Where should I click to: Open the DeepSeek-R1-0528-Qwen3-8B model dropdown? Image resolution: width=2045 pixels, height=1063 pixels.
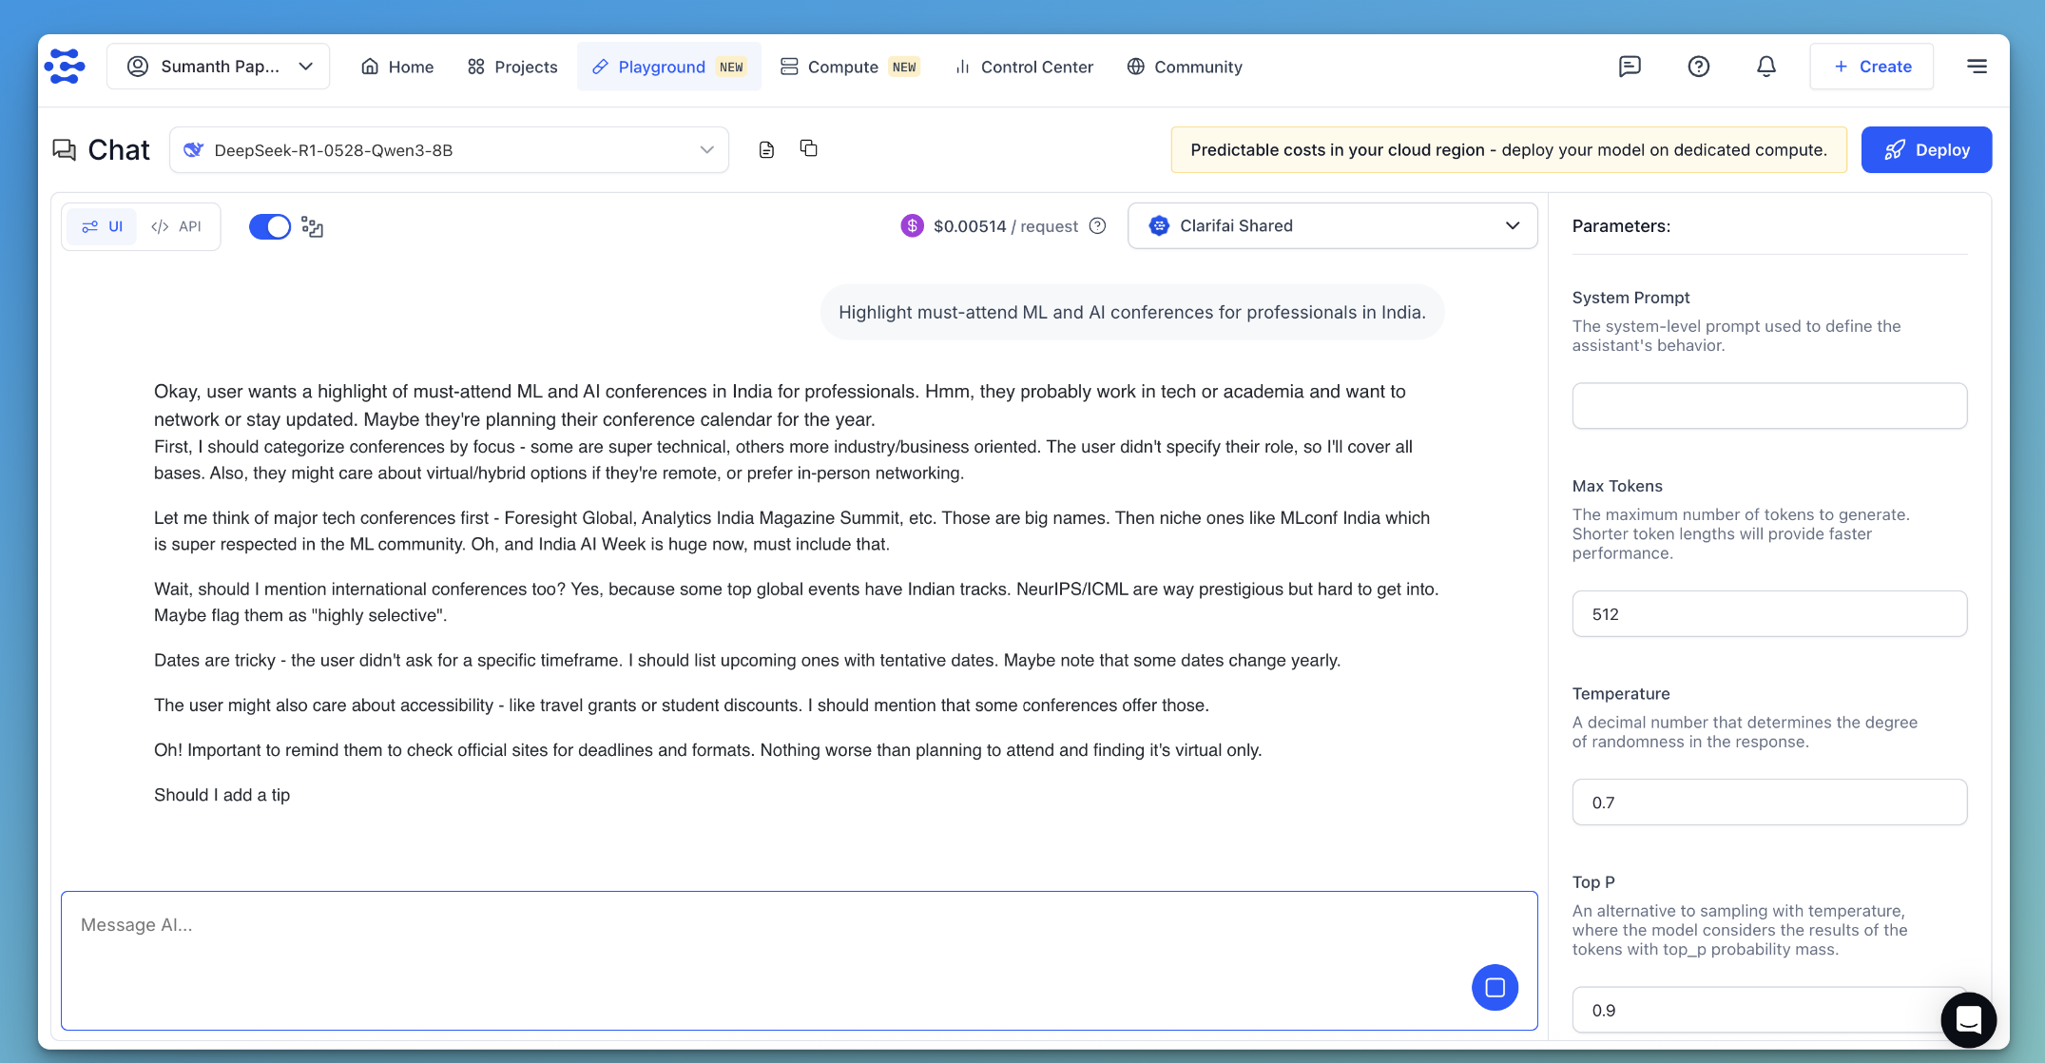click(x=449, y=149)
